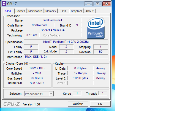Open the Mainboard tab
This screenshot has width=169, height=127.
[x=35, y=11]
